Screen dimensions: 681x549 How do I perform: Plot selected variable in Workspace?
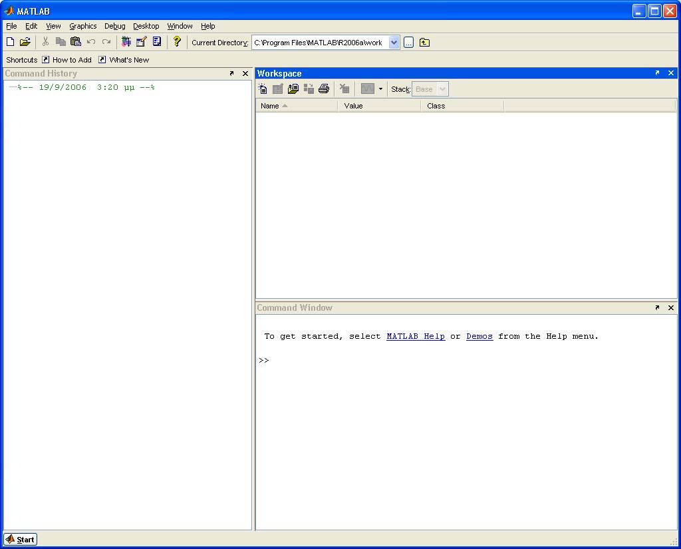[x=367, y=89]
